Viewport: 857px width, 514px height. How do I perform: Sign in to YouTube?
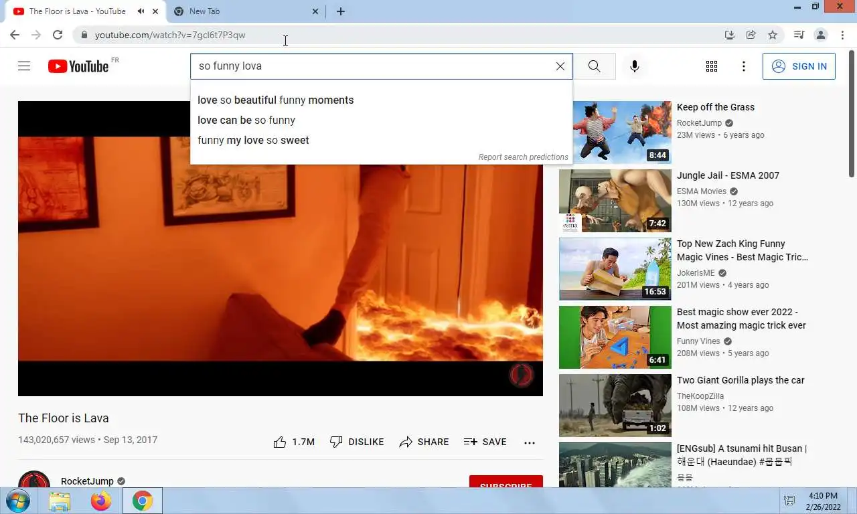tap(799, 66)
